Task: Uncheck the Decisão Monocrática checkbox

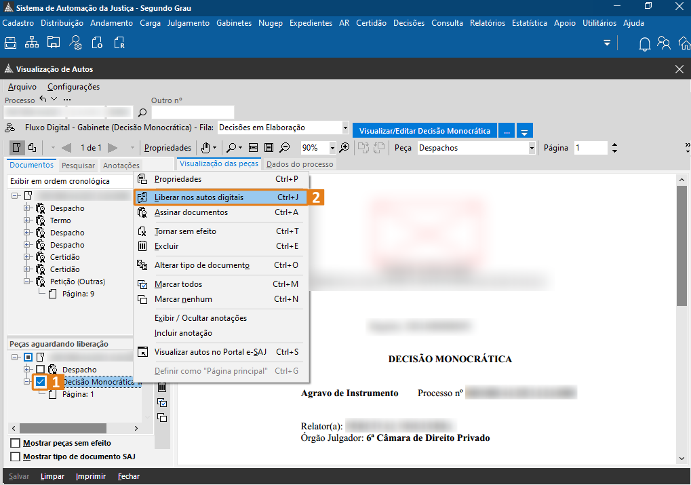Action: pyautogui.click(x=41, y=382)
